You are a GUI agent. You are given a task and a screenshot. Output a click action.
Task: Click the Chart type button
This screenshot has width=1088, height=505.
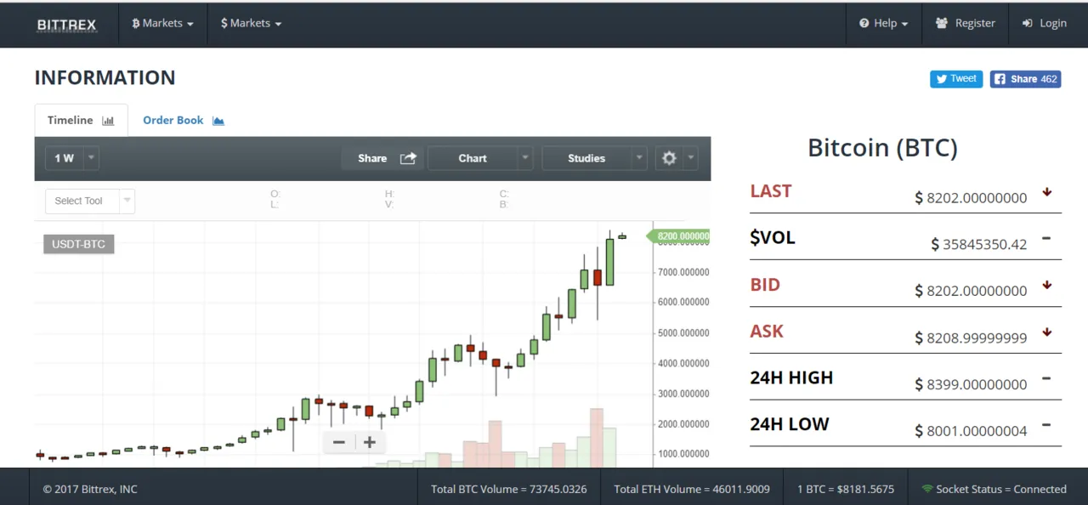click(473, 158)
